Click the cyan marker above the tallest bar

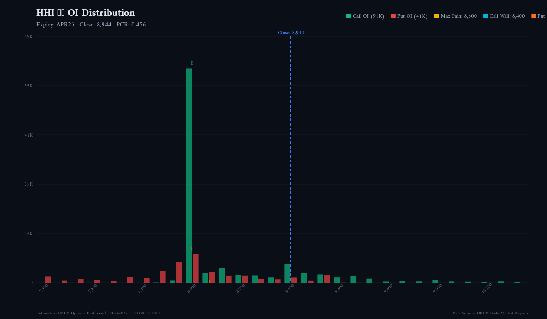coord(192,63)
